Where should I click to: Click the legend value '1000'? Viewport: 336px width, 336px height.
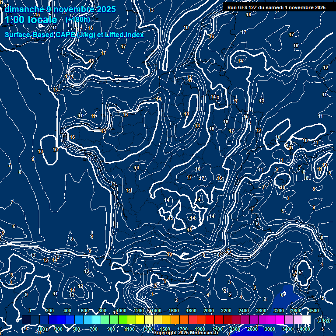[x=121, y=311]
